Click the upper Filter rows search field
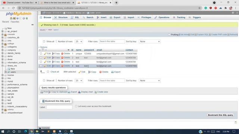Viewport: 239px width, 134px height. coord(112,41)
